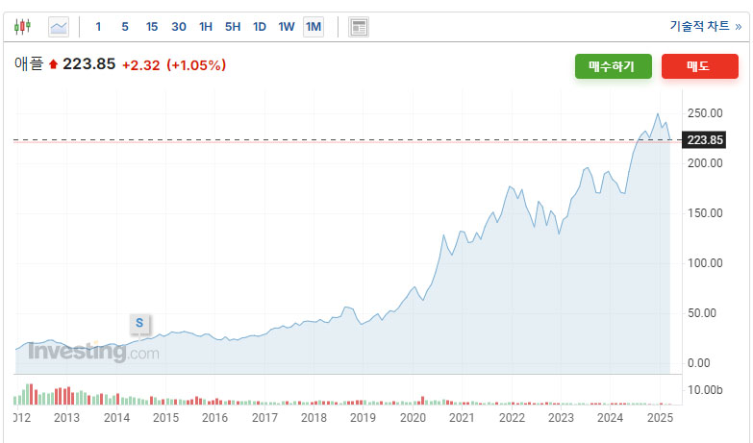Click the 2024 year axis label
Viewport: 753px width, 443px height.
(x=610, y=418)
